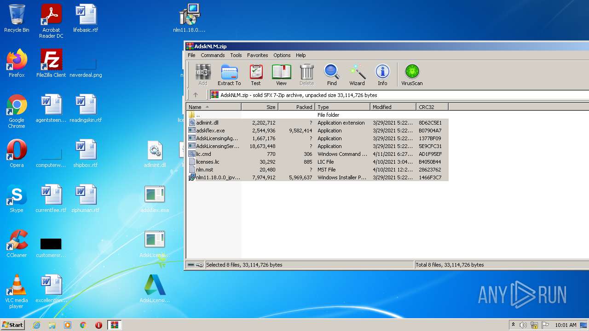Click the Add toolbar icon in WinRAR
Viewport: 589px width, 331px height.
point(203,75)
